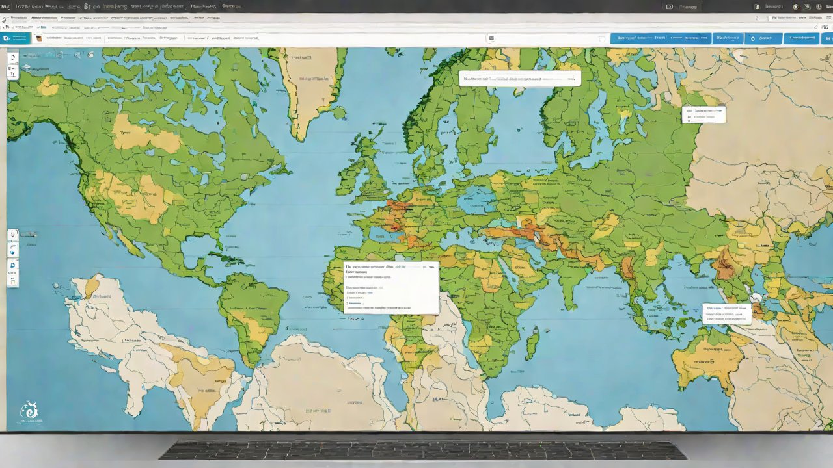The width and height of the screenshot is (833, 468).
Task: Click the lock-shaped icon at the bottom of the left tool panel
Action: (x=13, y=281)
